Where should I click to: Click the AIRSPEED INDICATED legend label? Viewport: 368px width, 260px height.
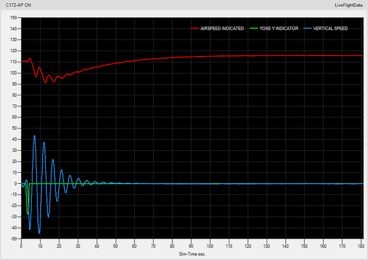222,28
